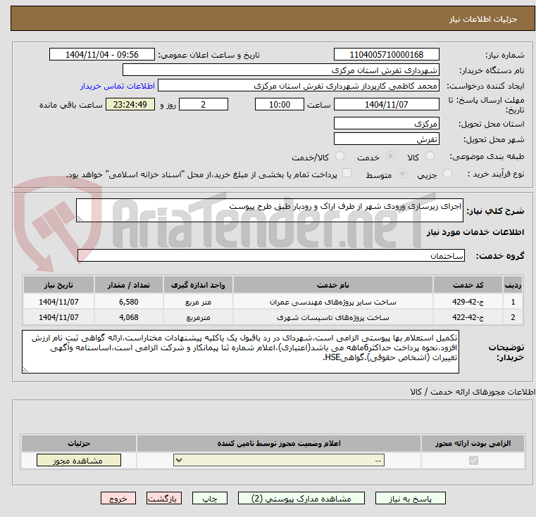Select the متوسط purchase type radio
Image resolution: width=536 pixels, height=517 pixels.
click(402, 174)
